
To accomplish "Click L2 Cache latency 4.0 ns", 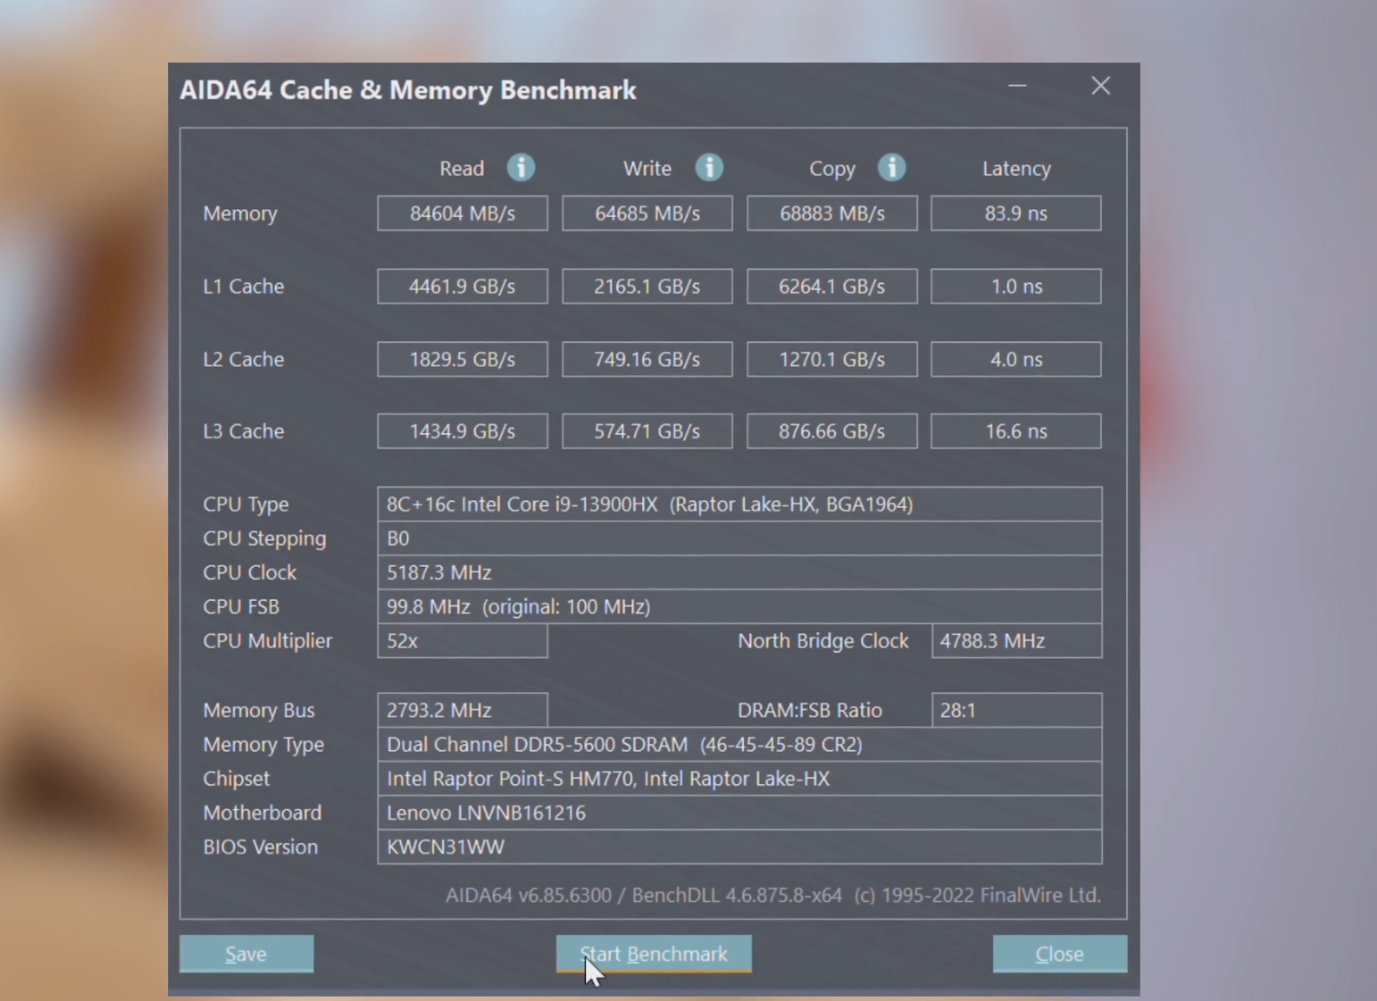I will (1016, 359).
